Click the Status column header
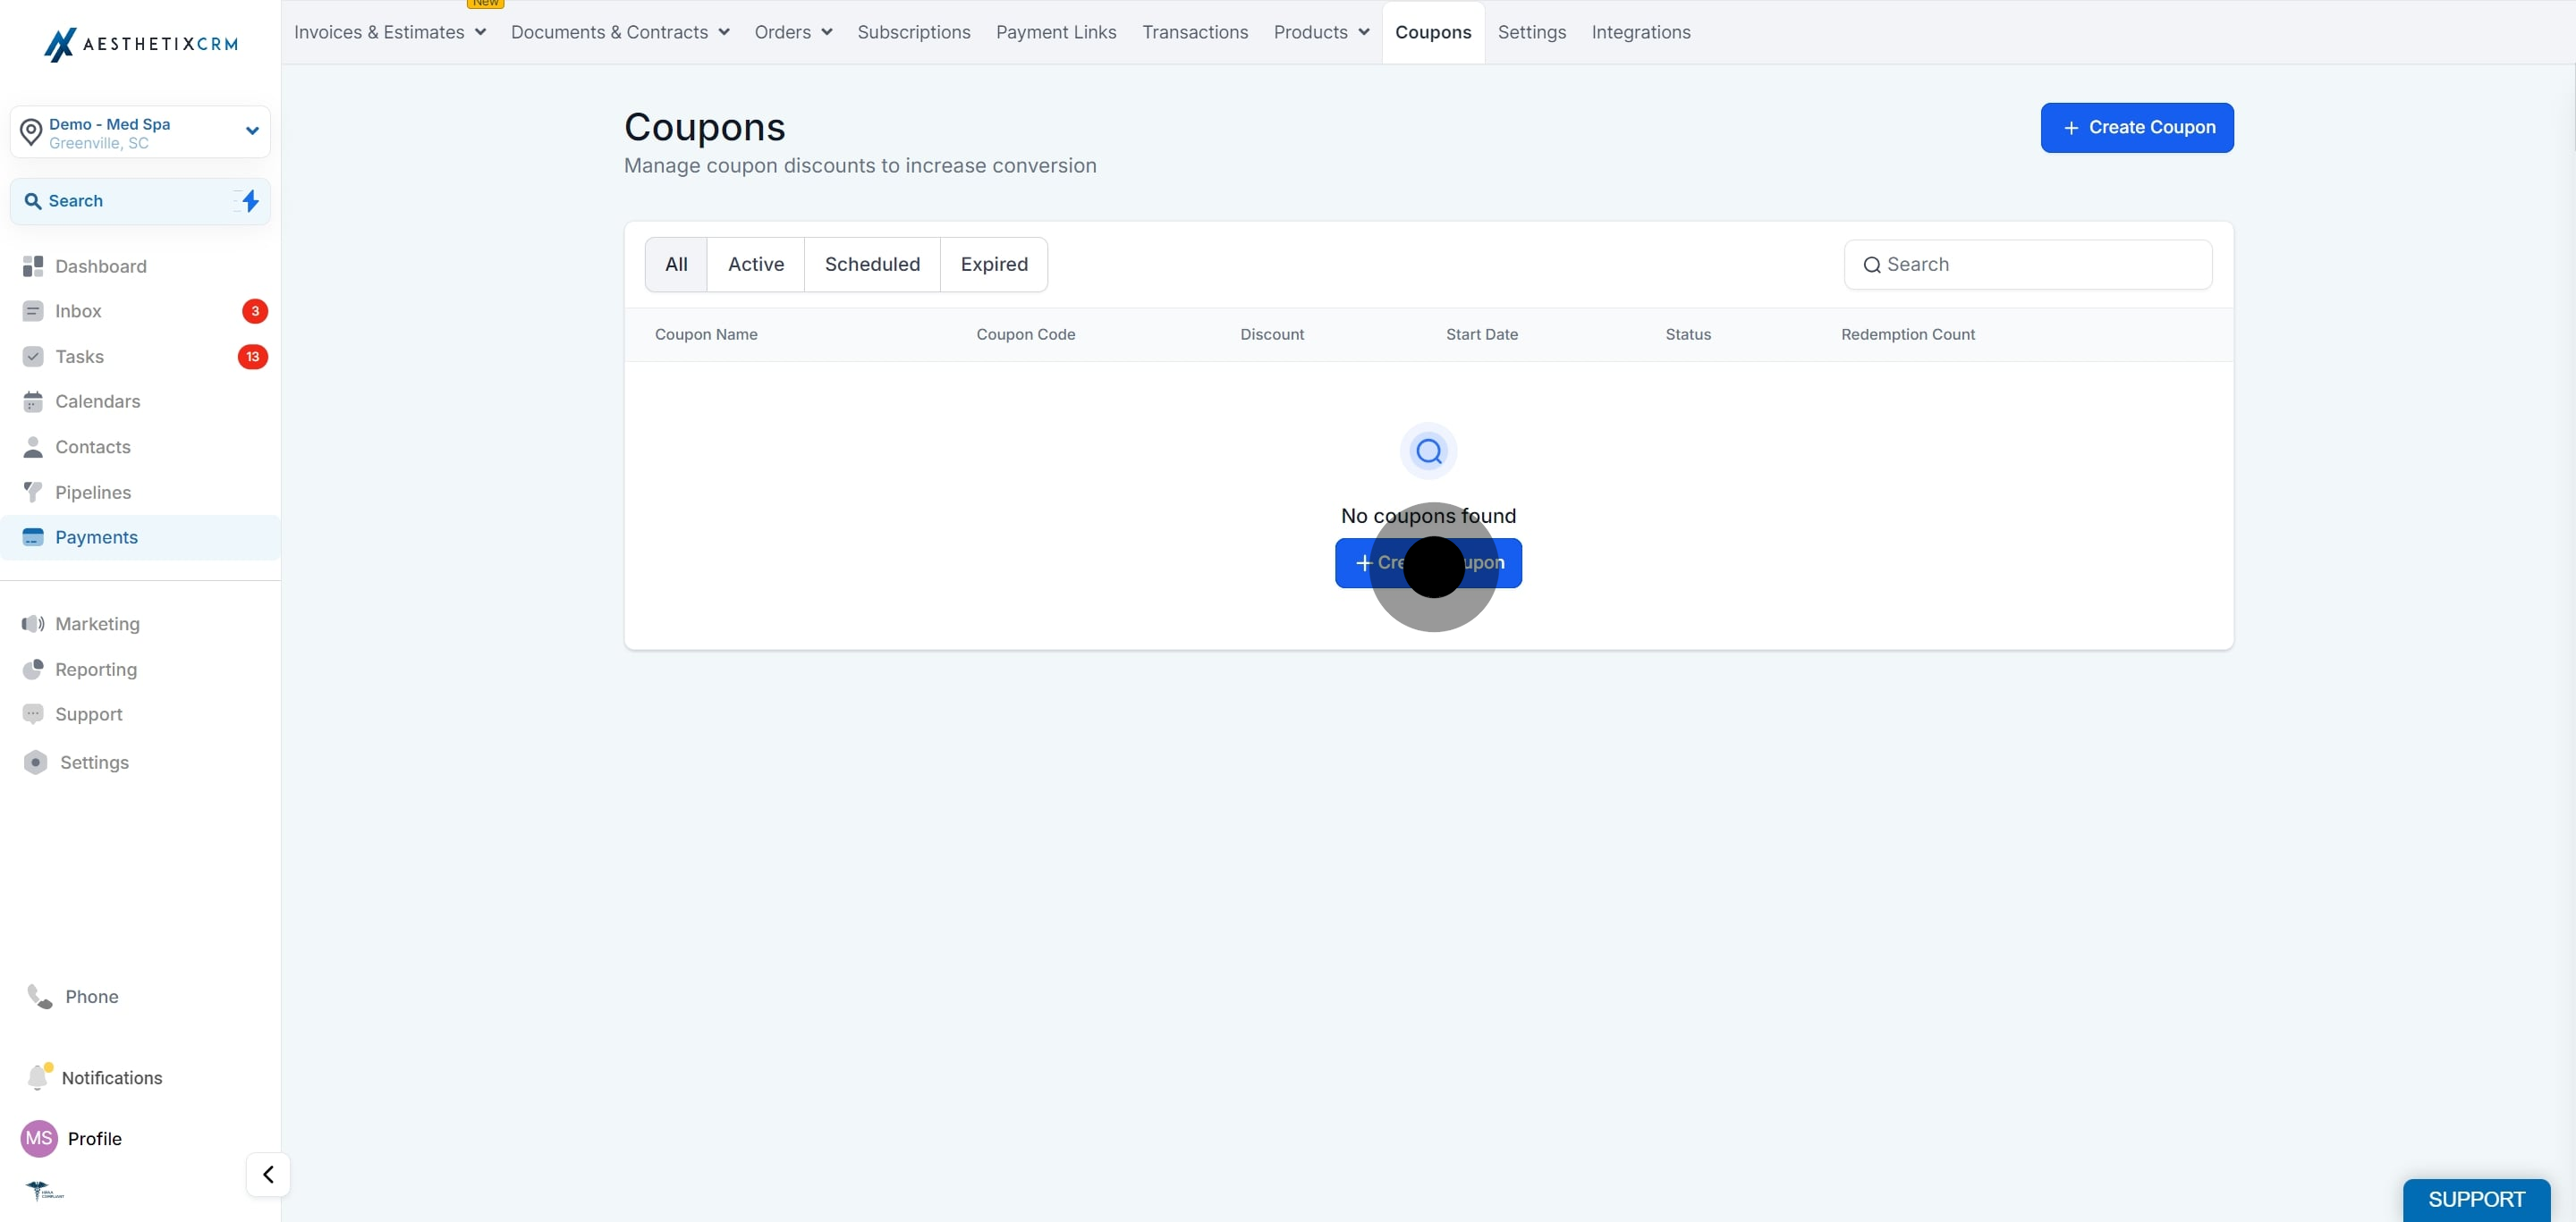 pos(1688,334)
